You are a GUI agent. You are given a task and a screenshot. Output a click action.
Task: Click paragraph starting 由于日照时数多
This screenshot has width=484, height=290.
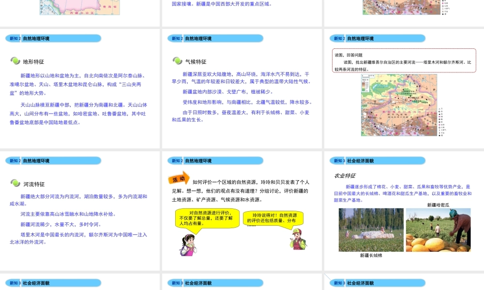241,116
